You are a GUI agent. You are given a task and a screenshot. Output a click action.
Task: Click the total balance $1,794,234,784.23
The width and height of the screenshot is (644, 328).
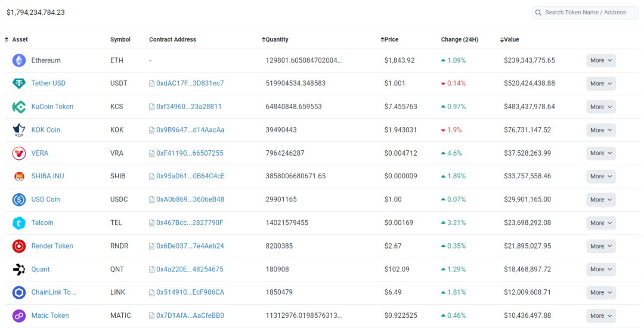pos(36,13)
